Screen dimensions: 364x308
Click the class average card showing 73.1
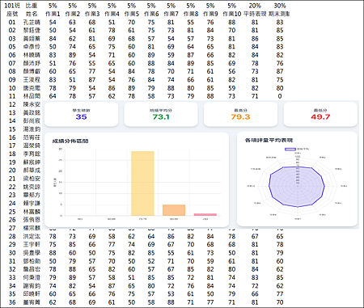161,114
